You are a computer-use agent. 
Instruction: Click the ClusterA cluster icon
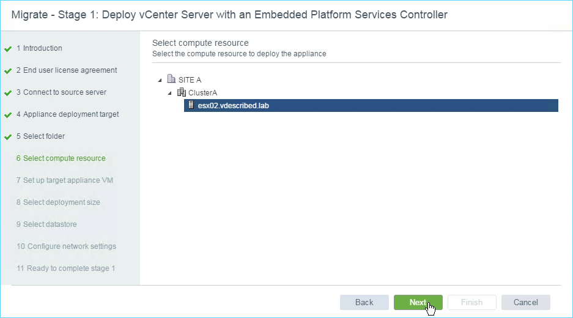[x=181, y=92]
